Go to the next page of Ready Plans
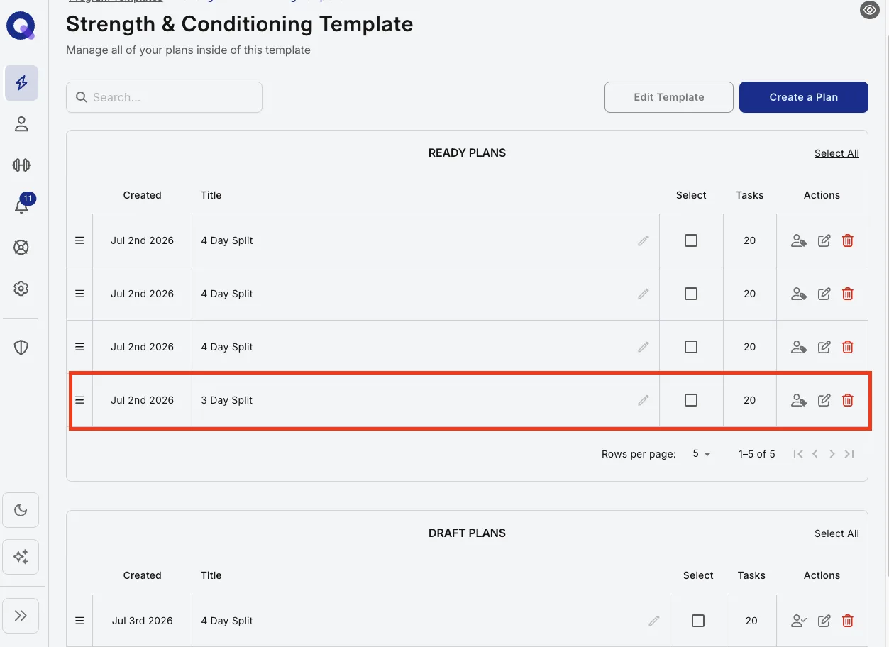 [832, 454]
